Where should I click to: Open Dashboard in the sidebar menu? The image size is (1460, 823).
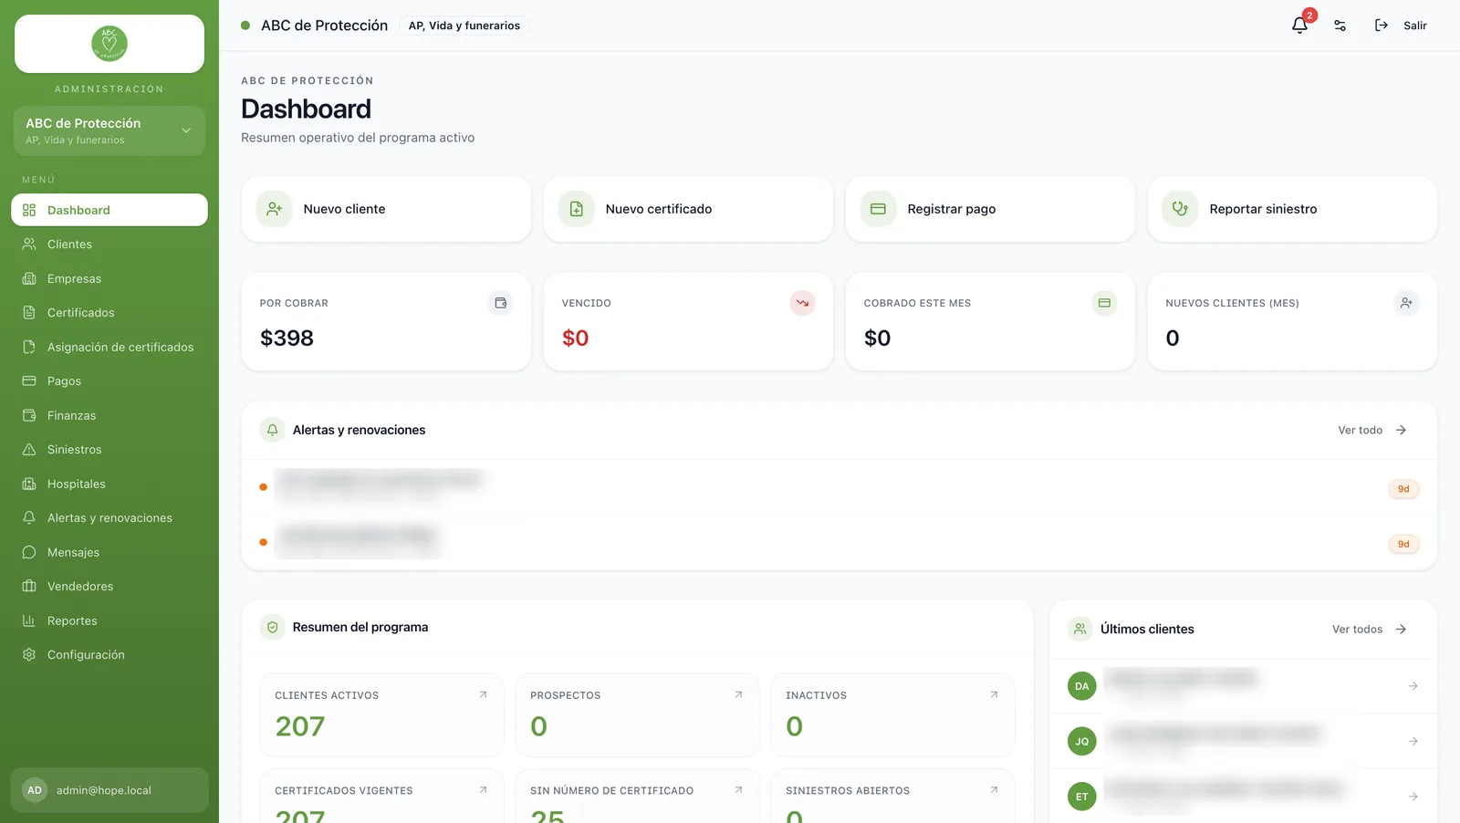(109, 210)
